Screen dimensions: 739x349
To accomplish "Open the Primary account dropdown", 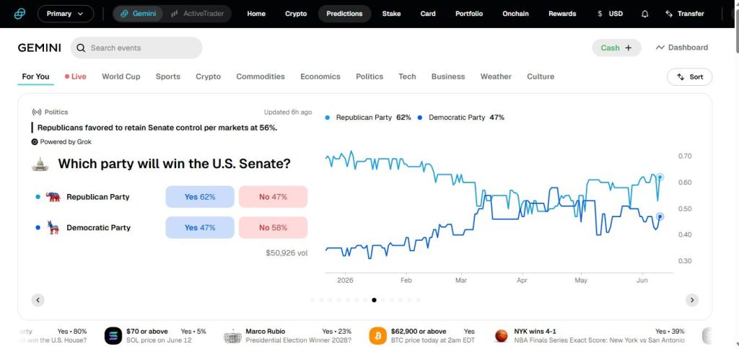I will (x=66, y=14).
